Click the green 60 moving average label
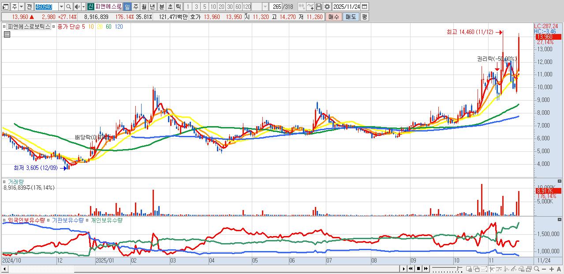564x274 pixels. point(108,27)
